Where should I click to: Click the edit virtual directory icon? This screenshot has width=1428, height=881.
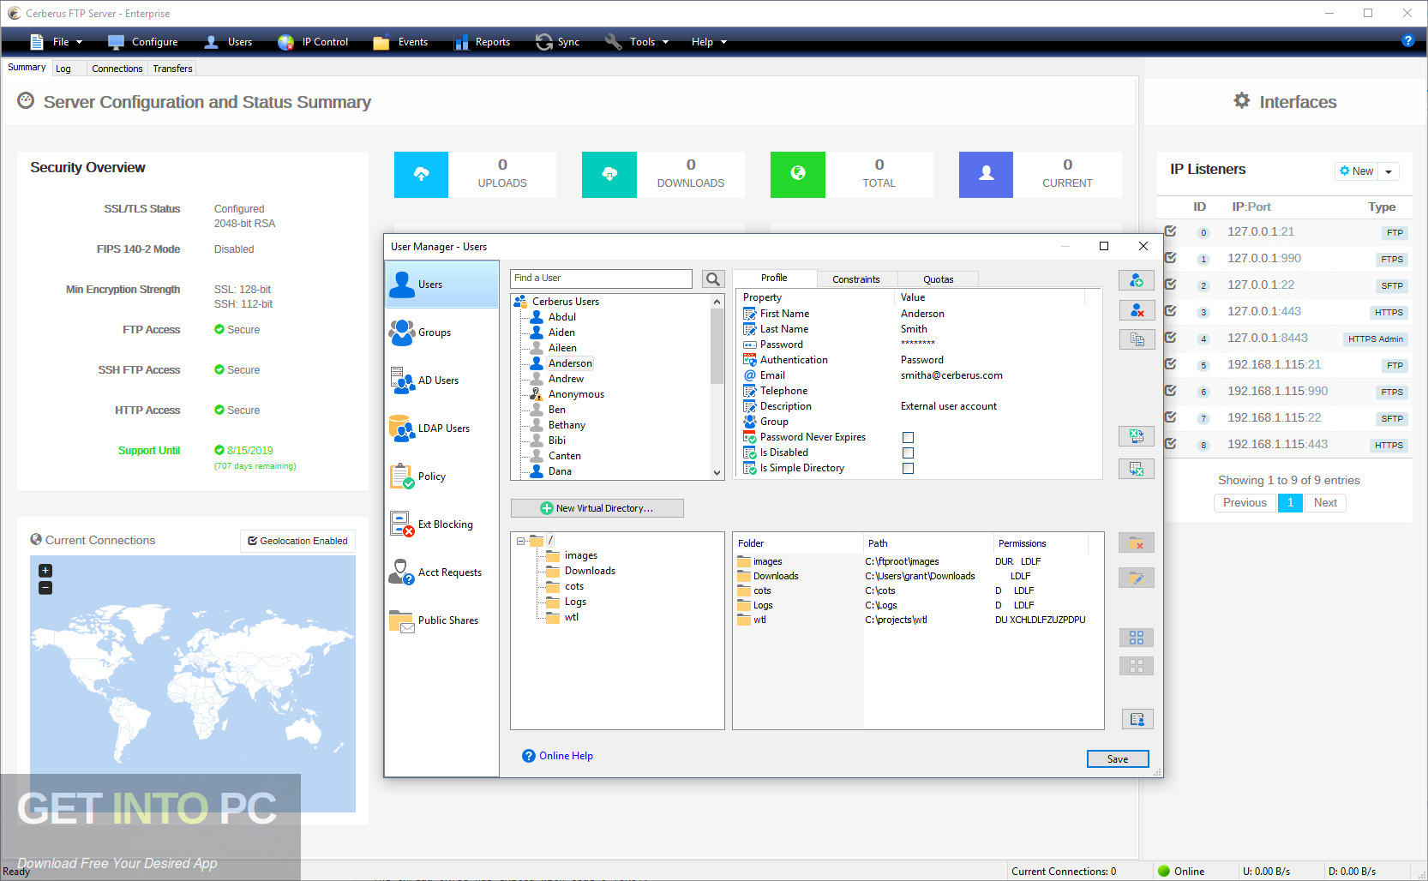pos(1137,578)
